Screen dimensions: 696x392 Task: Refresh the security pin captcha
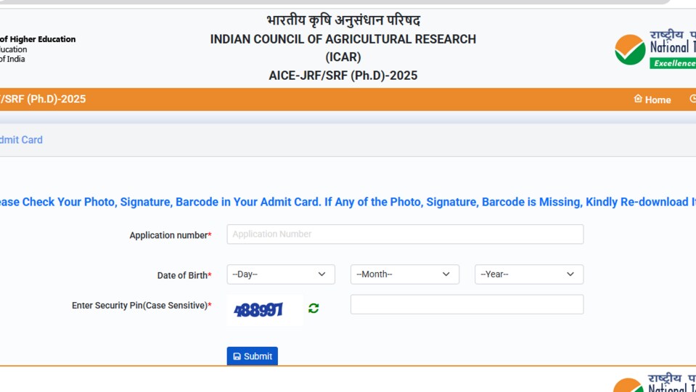point(314,308)
